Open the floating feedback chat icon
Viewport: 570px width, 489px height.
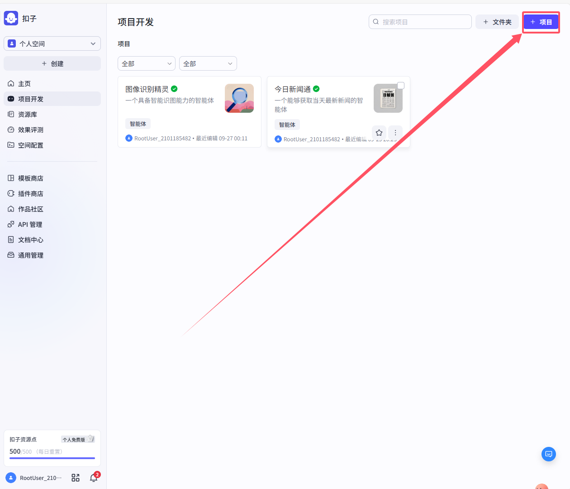[x=549, y=454]
